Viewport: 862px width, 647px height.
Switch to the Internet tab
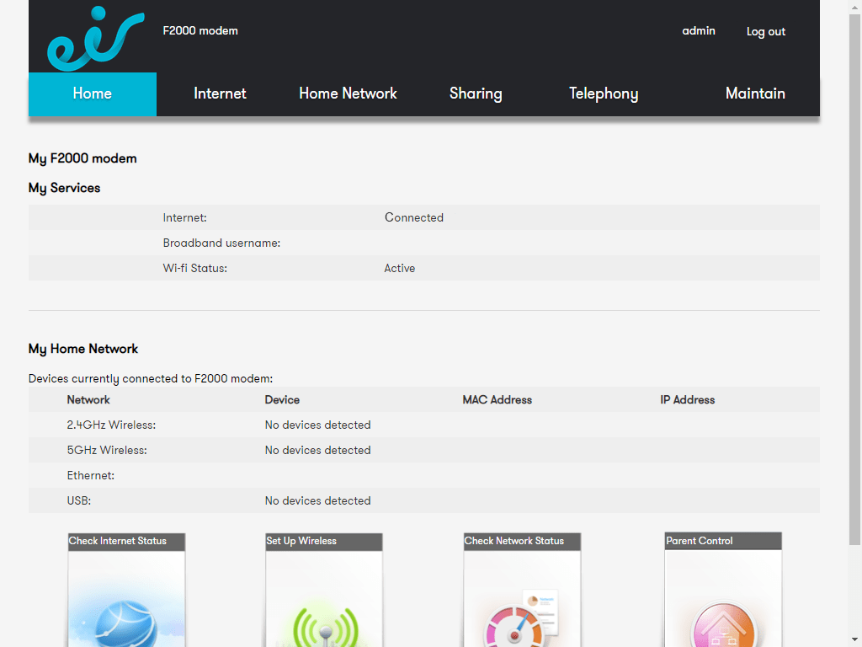click(x=220, y=94)
